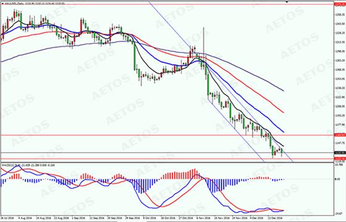Click the lowest red price tag on price axis
Image resolution: width=346 pixels, height=222 pixels.
[x=340, y=158]
